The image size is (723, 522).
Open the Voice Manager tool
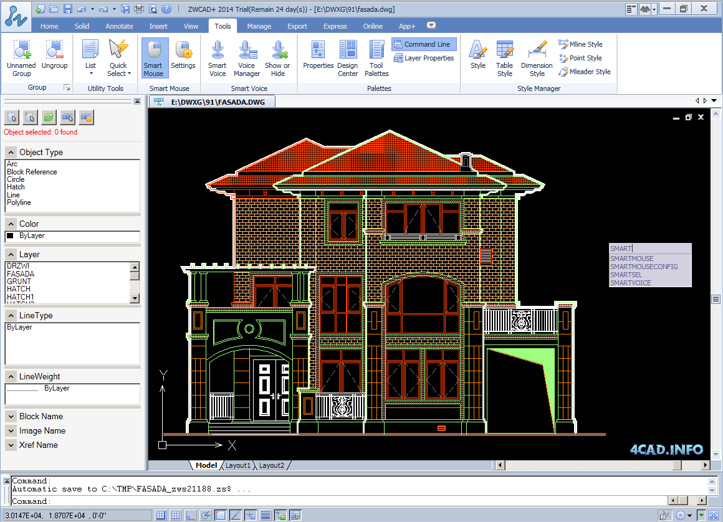(x=247, y=57)
